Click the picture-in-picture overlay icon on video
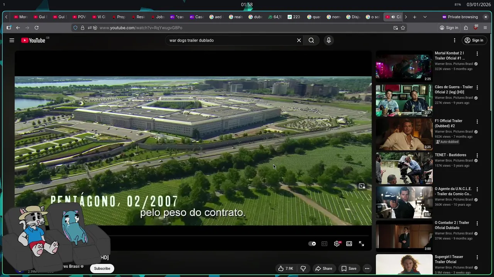This screenshot has height=277, width=494. pos(362,186)
